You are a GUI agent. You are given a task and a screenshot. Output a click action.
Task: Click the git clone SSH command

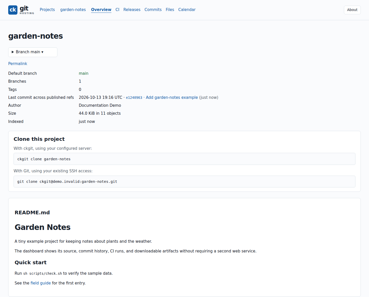(x=184, y=182)
